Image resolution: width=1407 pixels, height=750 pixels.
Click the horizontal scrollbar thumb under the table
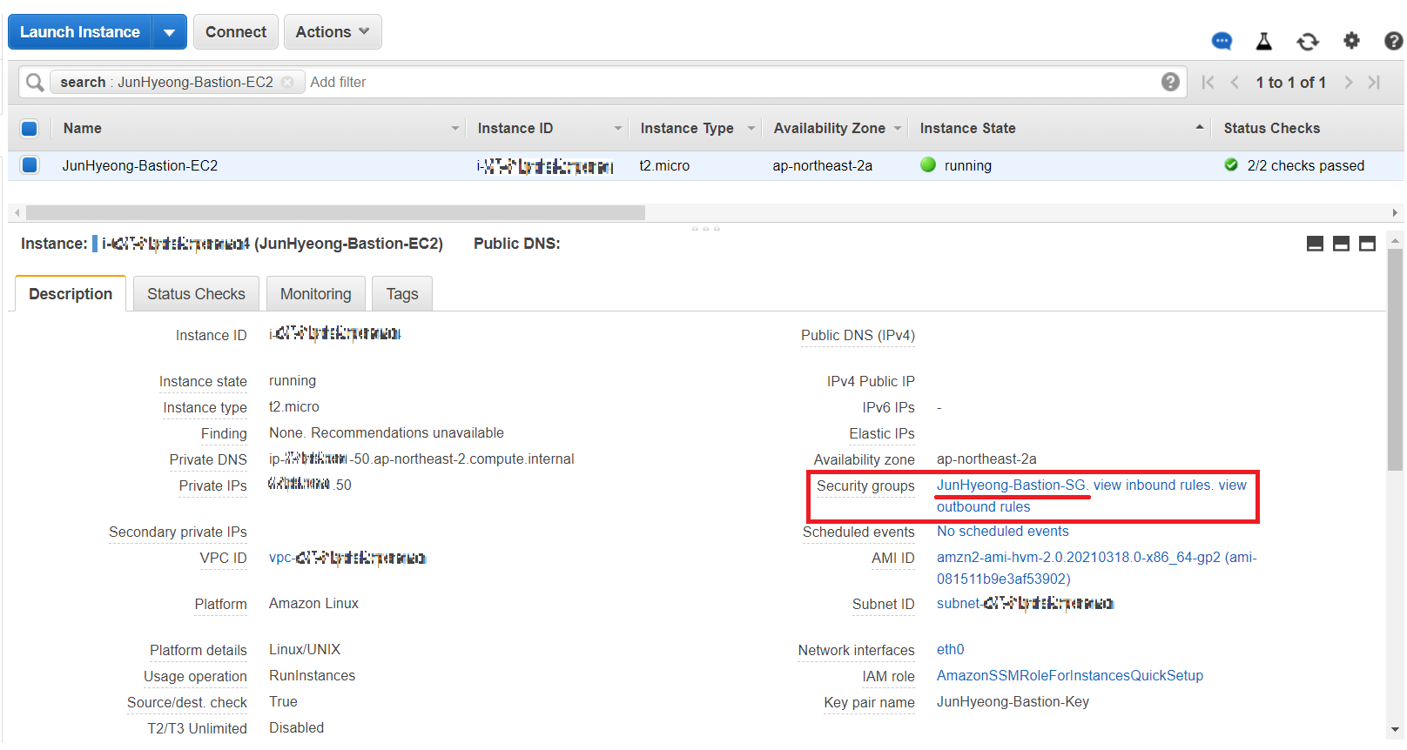[x=335, y=212]
